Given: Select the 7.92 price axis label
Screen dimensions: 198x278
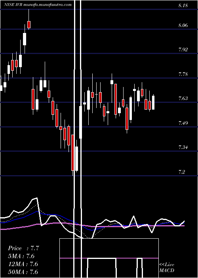Looking at the screenshot, I should [x=183, y=50].
